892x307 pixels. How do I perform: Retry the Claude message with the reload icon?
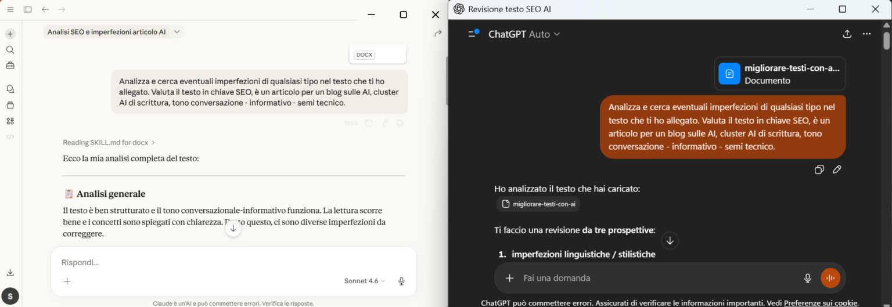[x=369, y=123]
